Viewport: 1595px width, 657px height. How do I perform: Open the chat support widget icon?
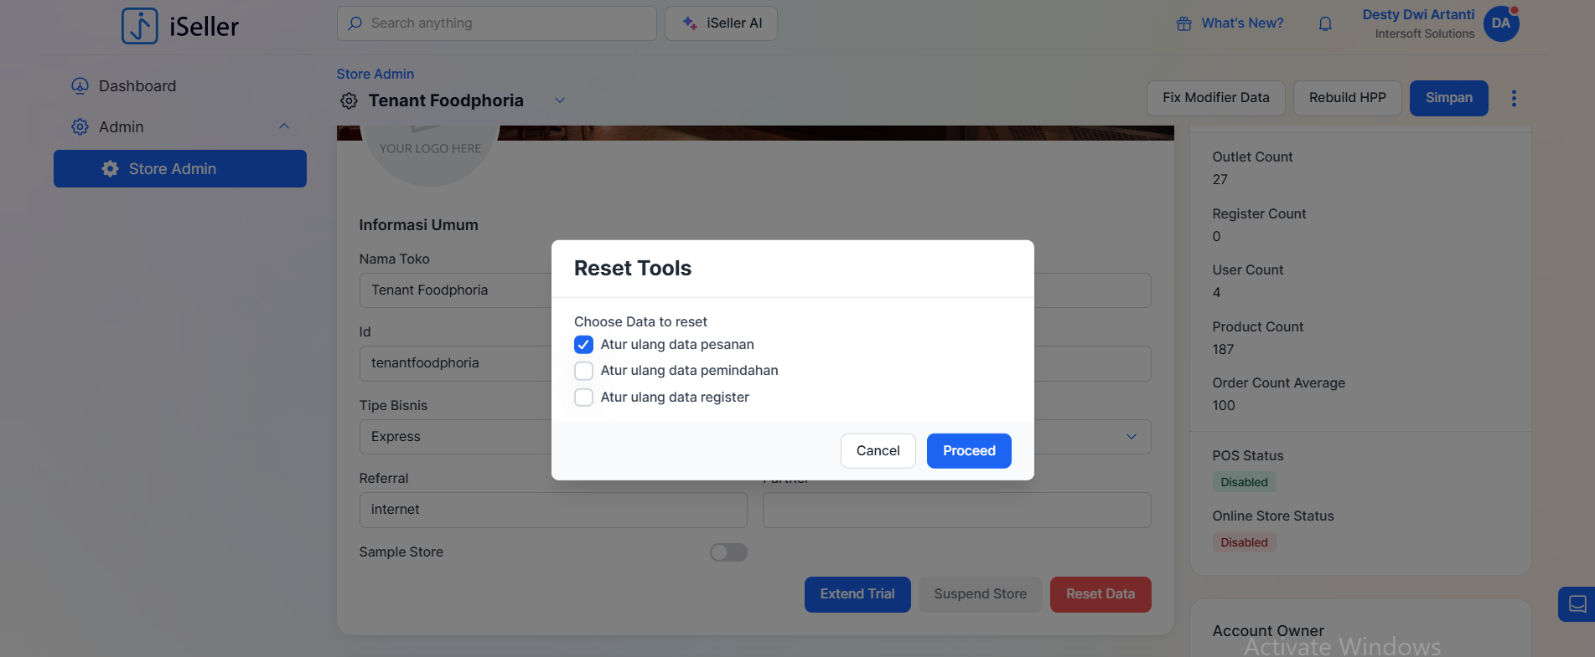pyautogui.click(x=1577, y=603)
